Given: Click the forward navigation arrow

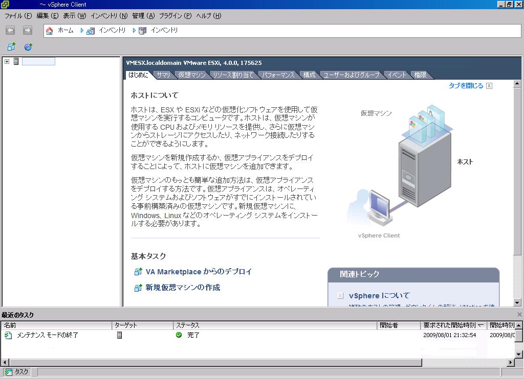Looking at the screenshot, I should click(x=28, y=30).
